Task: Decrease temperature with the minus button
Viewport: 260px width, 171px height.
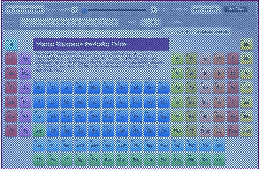Action: (75, 10)
